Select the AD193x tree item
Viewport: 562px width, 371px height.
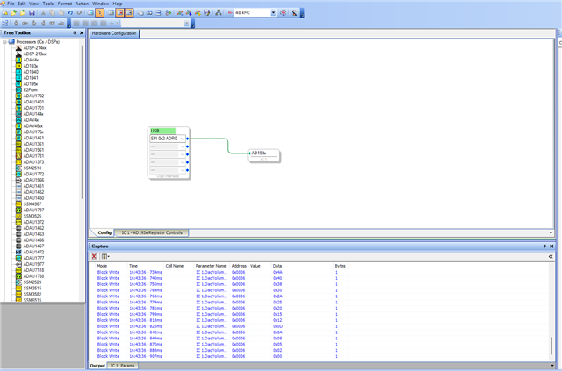(31, 66)
